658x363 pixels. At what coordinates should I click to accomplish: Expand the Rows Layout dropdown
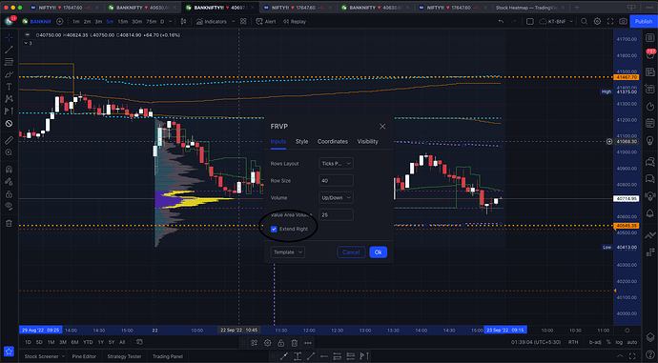(336, 164)
